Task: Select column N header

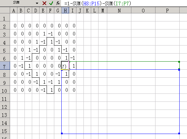Action: click(119, 10)
